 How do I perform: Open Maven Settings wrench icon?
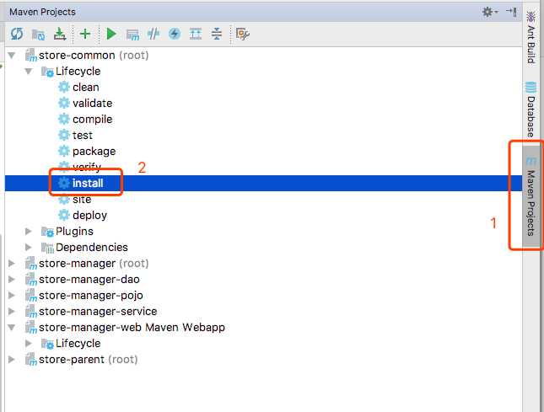tap(242, 34)
